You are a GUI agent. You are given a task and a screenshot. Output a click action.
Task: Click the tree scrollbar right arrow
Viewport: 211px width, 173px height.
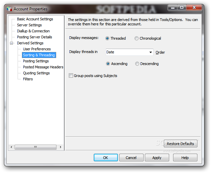[x=60, y=147]
